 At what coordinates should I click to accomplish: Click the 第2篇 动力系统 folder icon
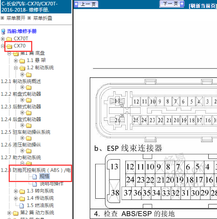(16, 213)
